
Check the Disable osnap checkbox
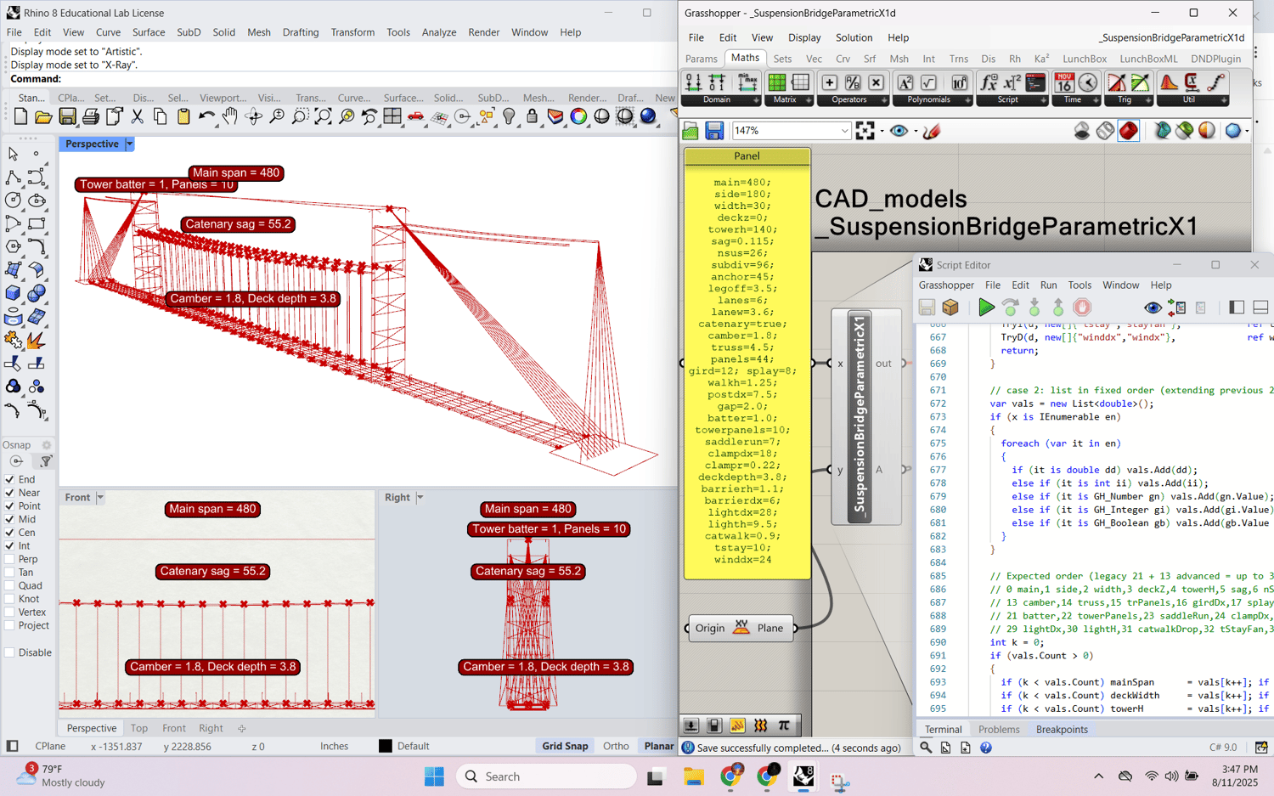coord(9,652)
